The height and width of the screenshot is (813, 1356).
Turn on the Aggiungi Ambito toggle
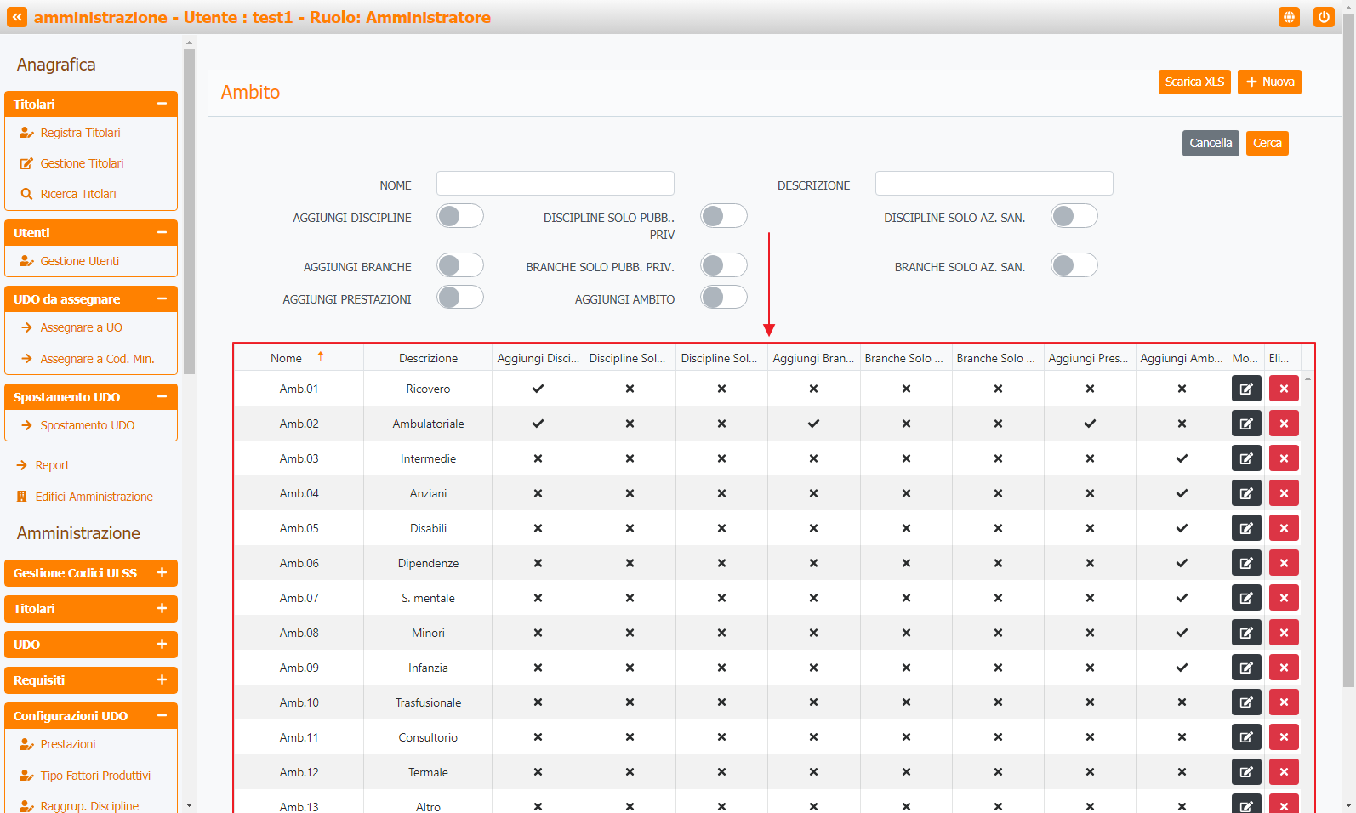(x=724, y=298)
